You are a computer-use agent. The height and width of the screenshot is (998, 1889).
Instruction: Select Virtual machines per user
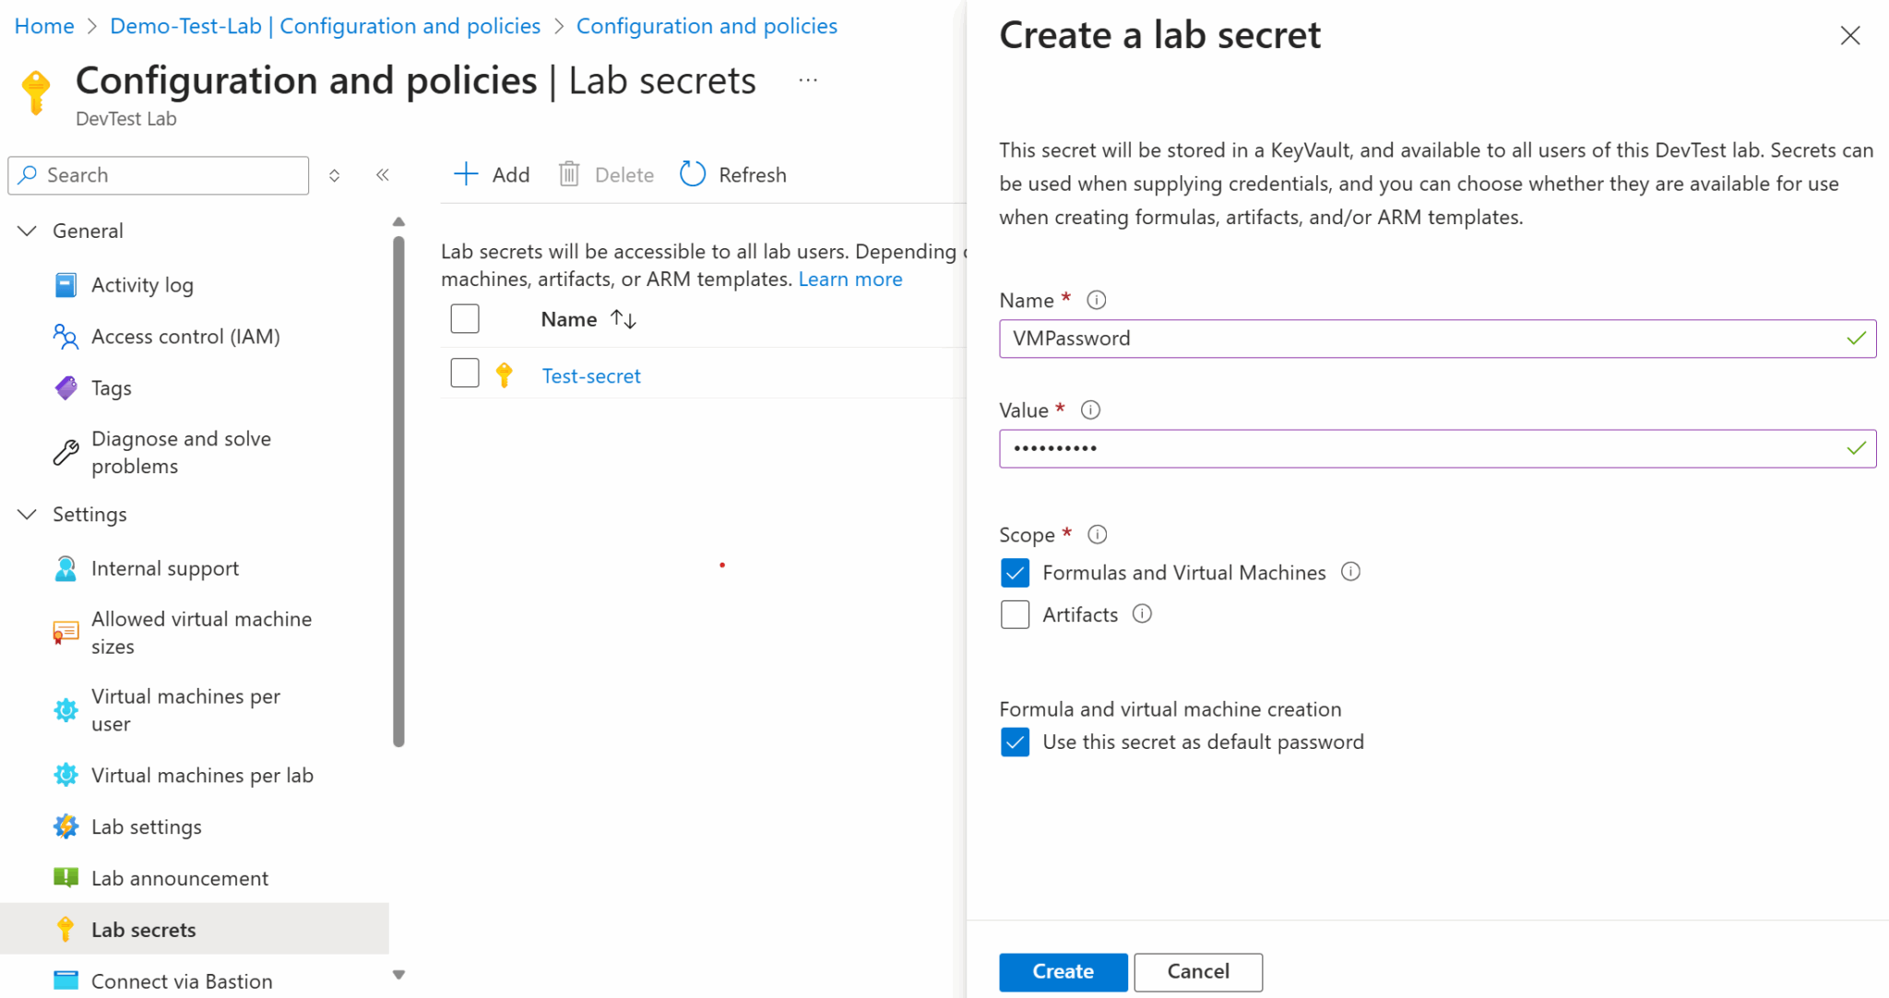(x=185, y=709)
